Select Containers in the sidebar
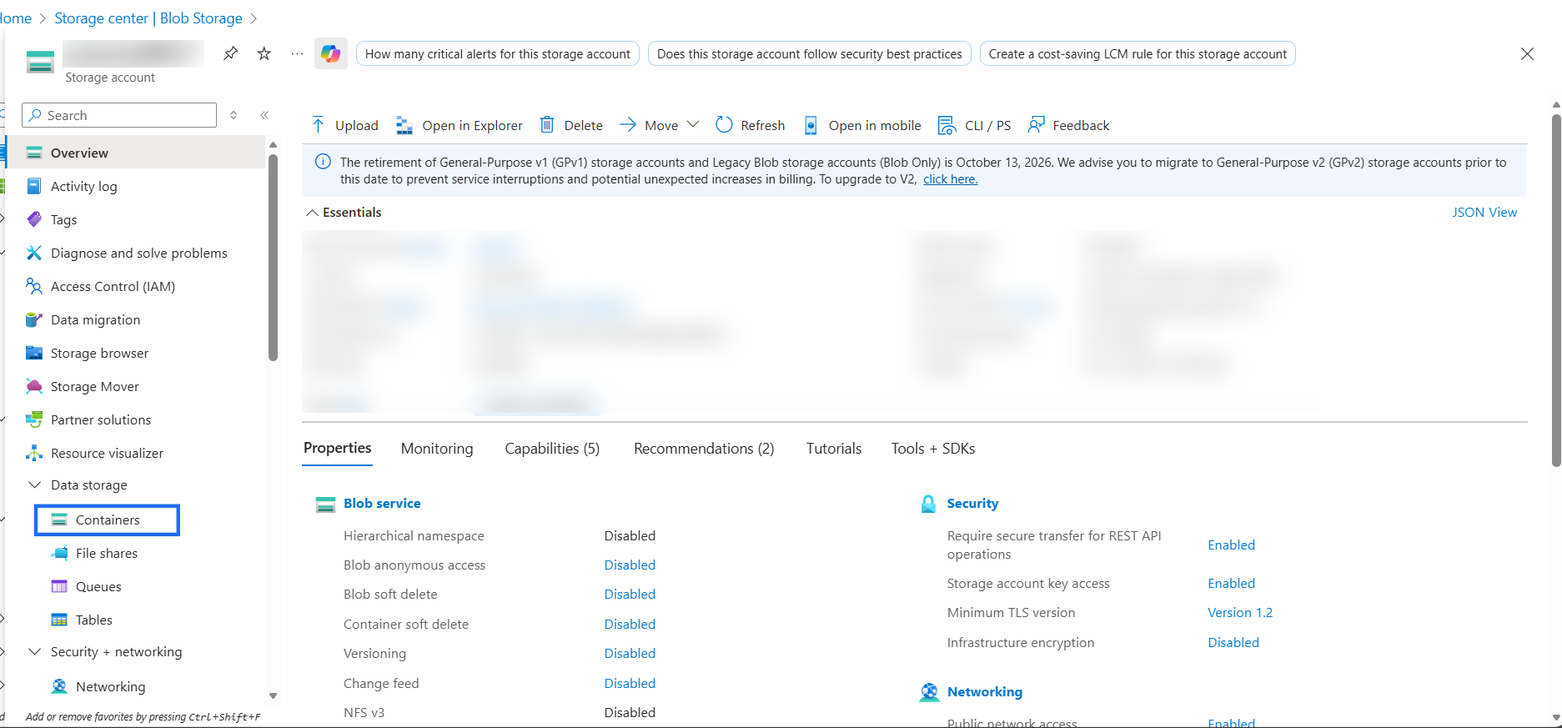Image resolution: width=1562 pixels, height=728 pixels. (x=108, y=520)
